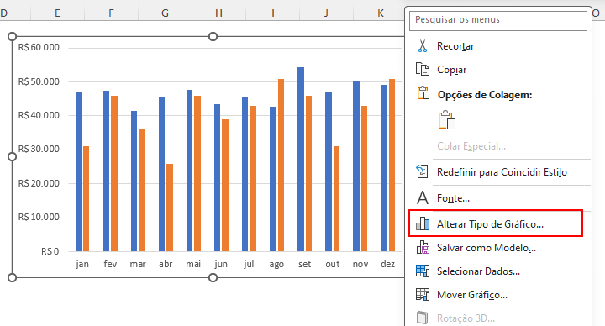Screen dimensions: 605x326
Task: Select column header F
Action: 111,13
